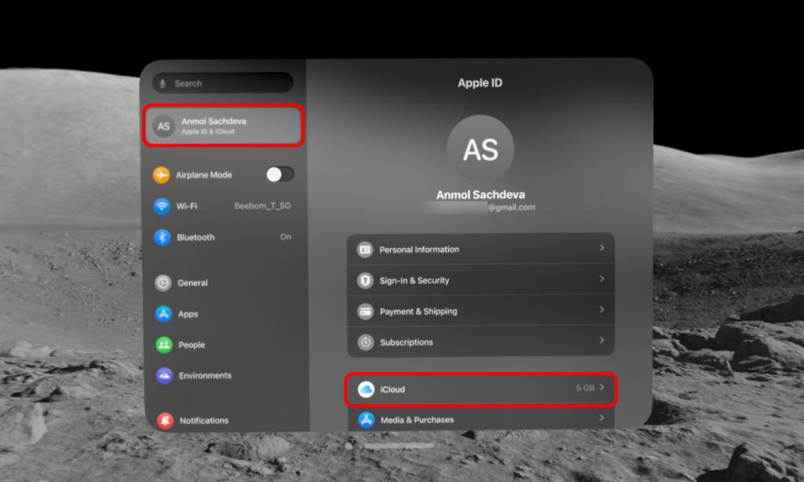Click the Apps store icon
The width and height of the screenshot is (804, 482).
click(x=163, y=314)
